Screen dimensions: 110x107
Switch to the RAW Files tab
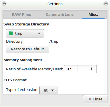(22, 15)
